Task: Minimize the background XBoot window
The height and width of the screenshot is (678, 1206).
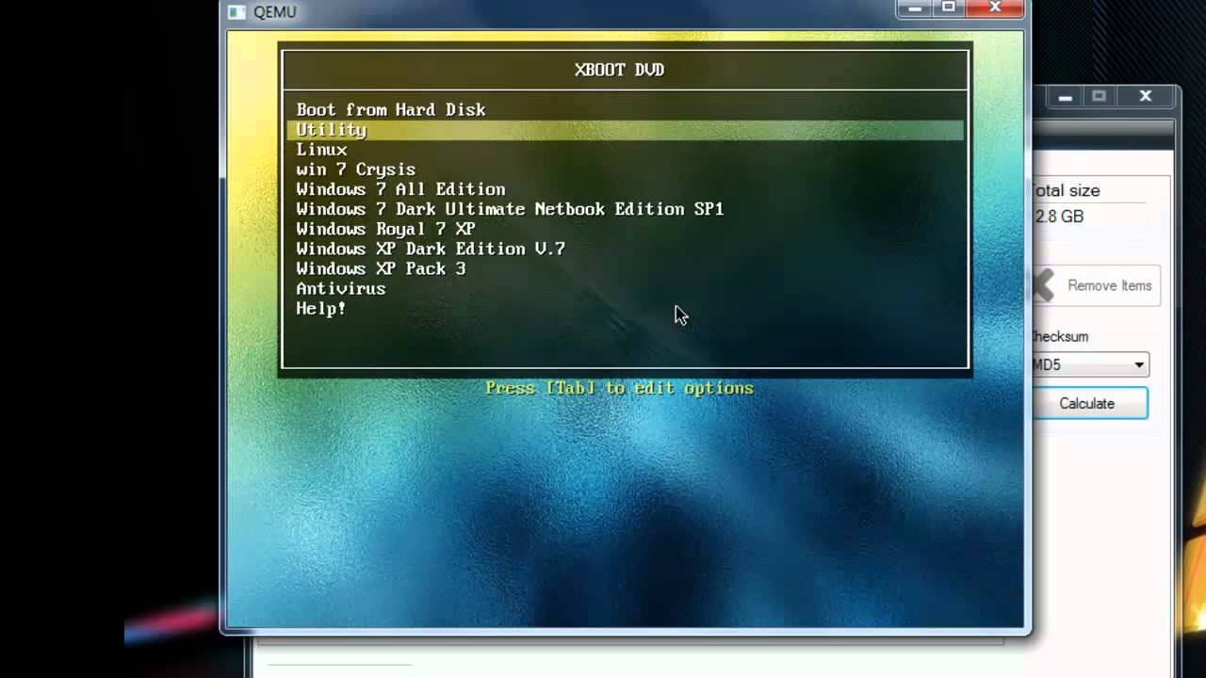Action: tap(1066, 96)
